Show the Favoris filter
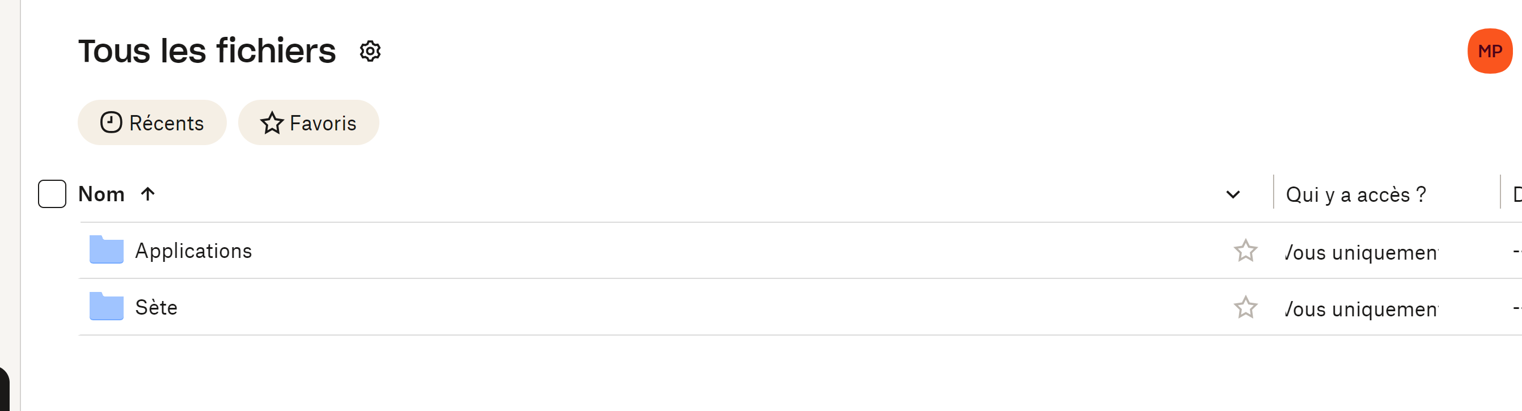 pyautogui.click(x=308, y=123)
